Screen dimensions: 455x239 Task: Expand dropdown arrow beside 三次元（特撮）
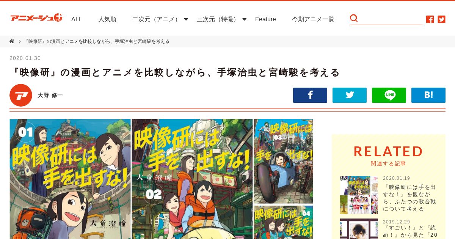[244, 19]
